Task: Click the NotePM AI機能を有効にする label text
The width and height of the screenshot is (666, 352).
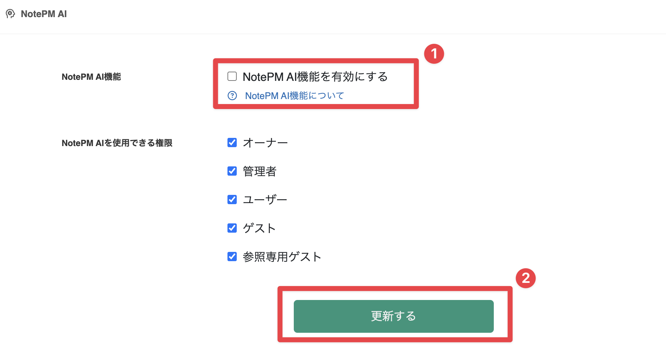Action: point(315,77)
